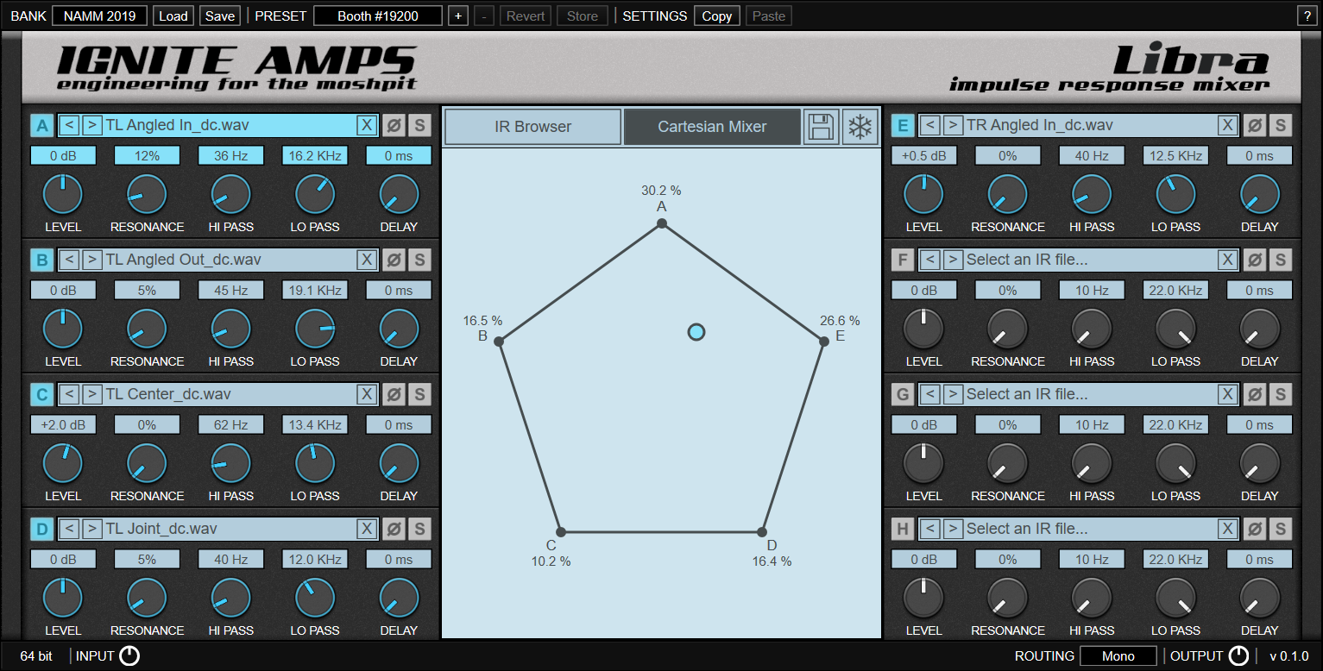
Task: Go to next IR in slot B
Action: [x=92, y=260]
